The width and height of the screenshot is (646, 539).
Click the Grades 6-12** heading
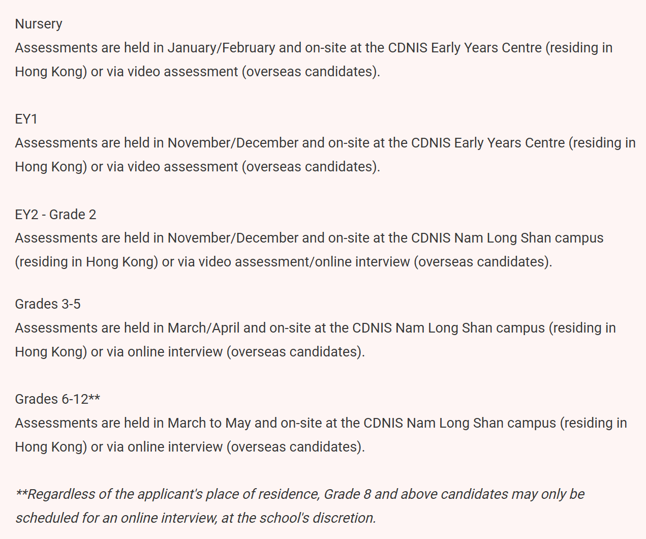[57, 399]
